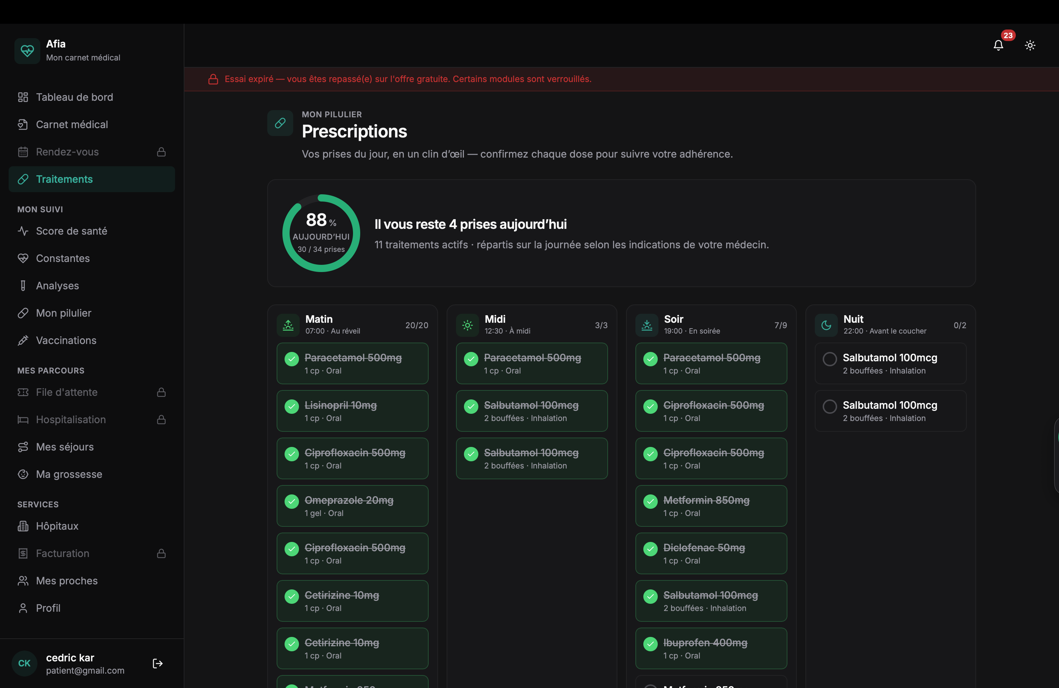The height and width of the screenshot is (688, 1059).
Task: Mark second Nuit Salbutamol 100mcg as taken
Action: (x=830, y=406)
